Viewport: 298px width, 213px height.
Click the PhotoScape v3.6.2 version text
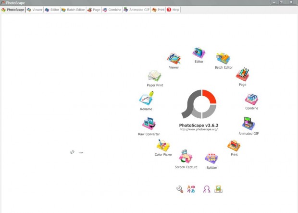(199, 125)
